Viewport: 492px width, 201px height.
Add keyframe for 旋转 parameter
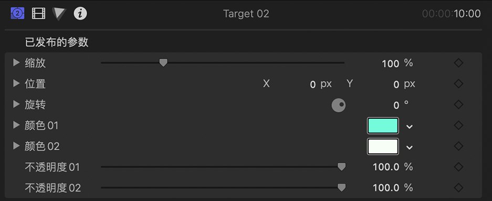(x=458, y=104)
